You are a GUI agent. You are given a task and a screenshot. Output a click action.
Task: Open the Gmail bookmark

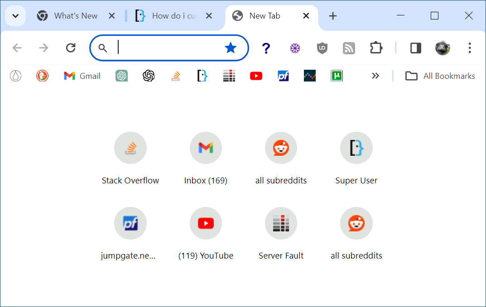tap(82, 76)
